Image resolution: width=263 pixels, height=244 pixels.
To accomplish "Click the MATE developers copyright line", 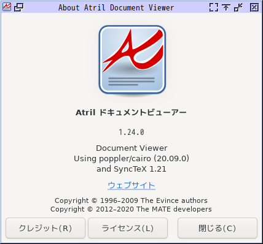I will [x=131, y=209].
